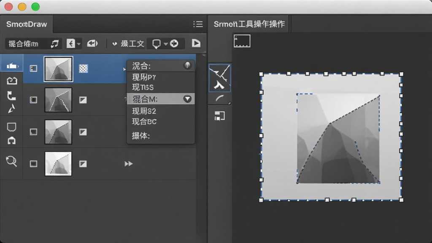Open the small arrow next to speech bubble
Image resolution: width=432 pixels, height=243 pixels.
click(165, 44)
